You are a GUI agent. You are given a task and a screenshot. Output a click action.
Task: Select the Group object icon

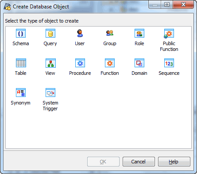point(110,33)
